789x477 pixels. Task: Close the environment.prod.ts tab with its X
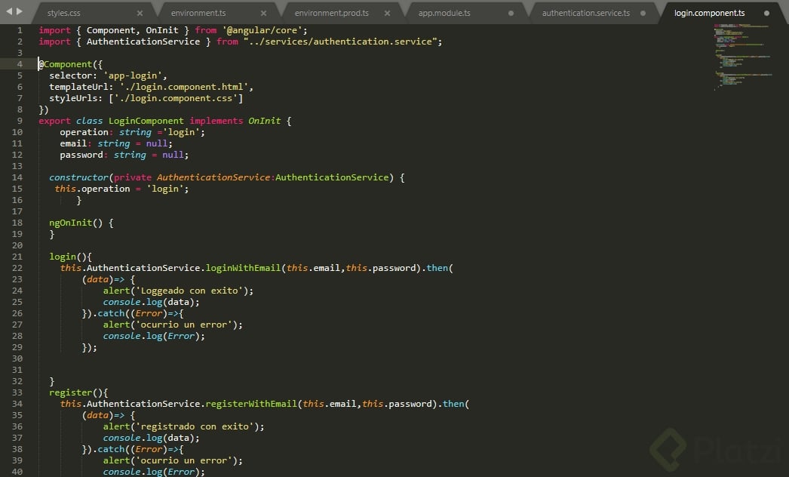point(387,13)
